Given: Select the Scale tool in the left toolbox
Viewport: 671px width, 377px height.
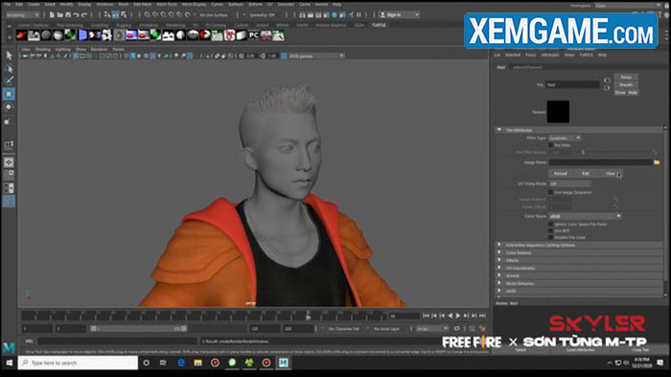Looking at the screenshot, I should 9,122.
